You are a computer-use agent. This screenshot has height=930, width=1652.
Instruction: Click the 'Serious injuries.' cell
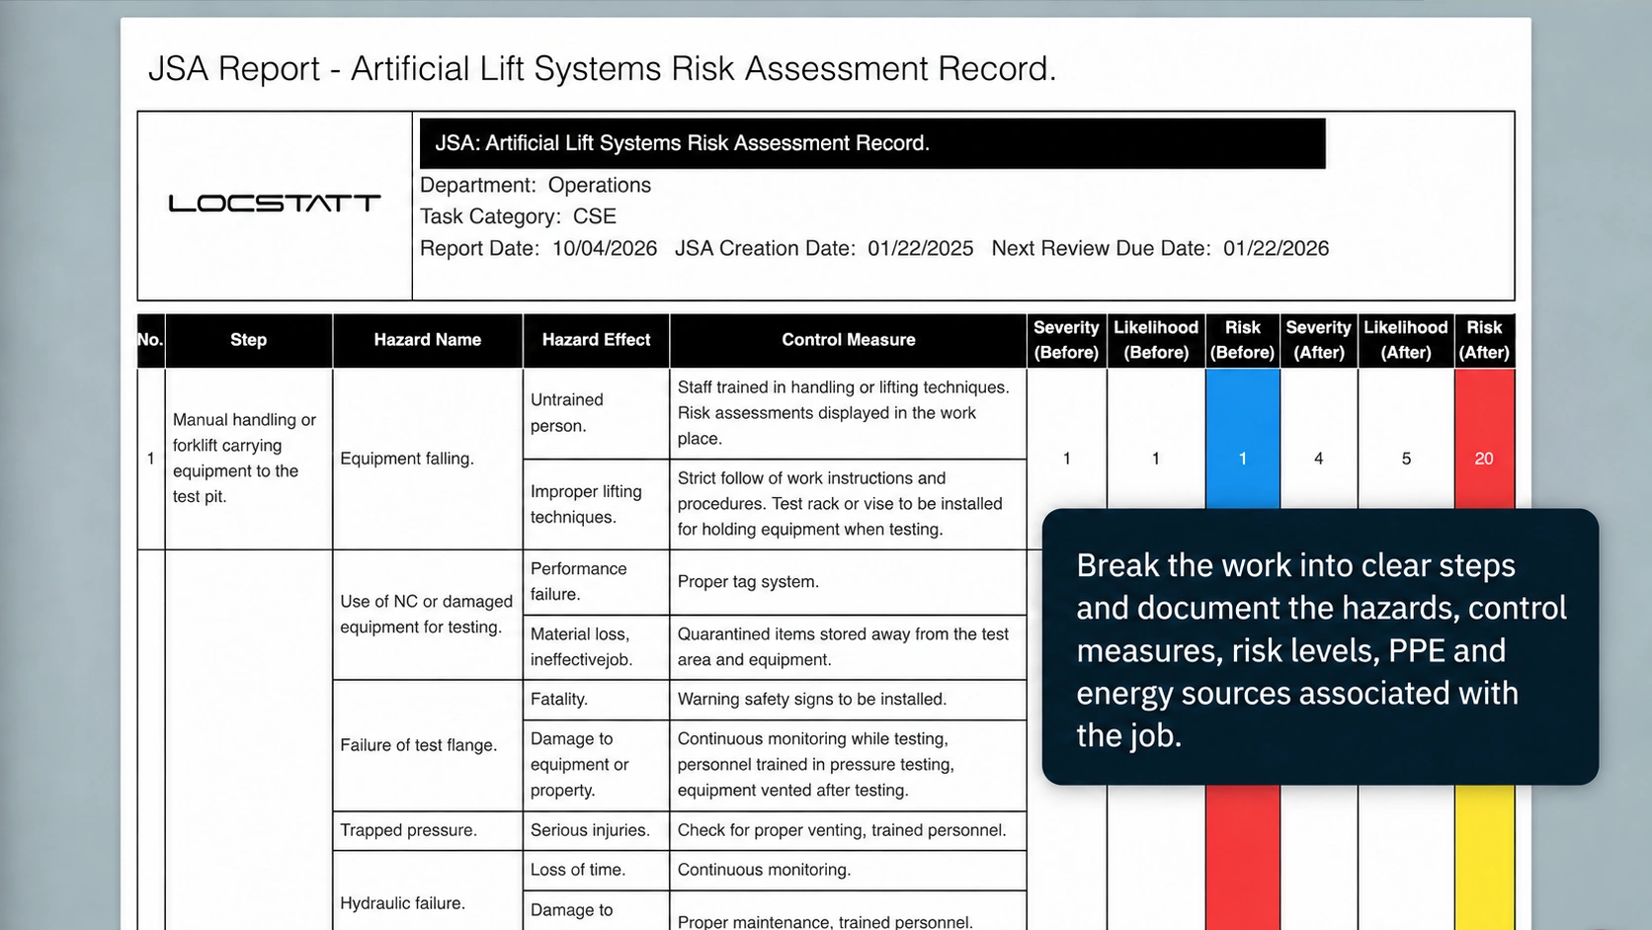coord(596,831)
